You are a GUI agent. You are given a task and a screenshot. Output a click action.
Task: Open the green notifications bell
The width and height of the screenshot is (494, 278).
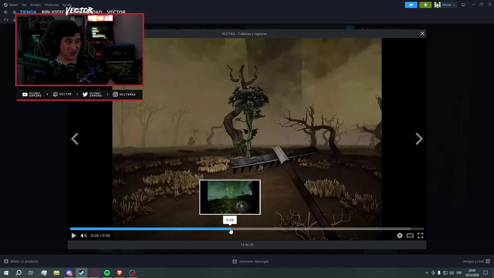tap(425, 5)
